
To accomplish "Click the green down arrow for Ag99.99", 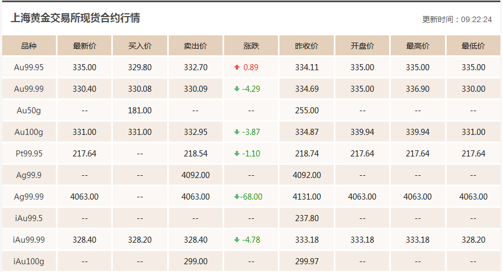I will (236, 197).
